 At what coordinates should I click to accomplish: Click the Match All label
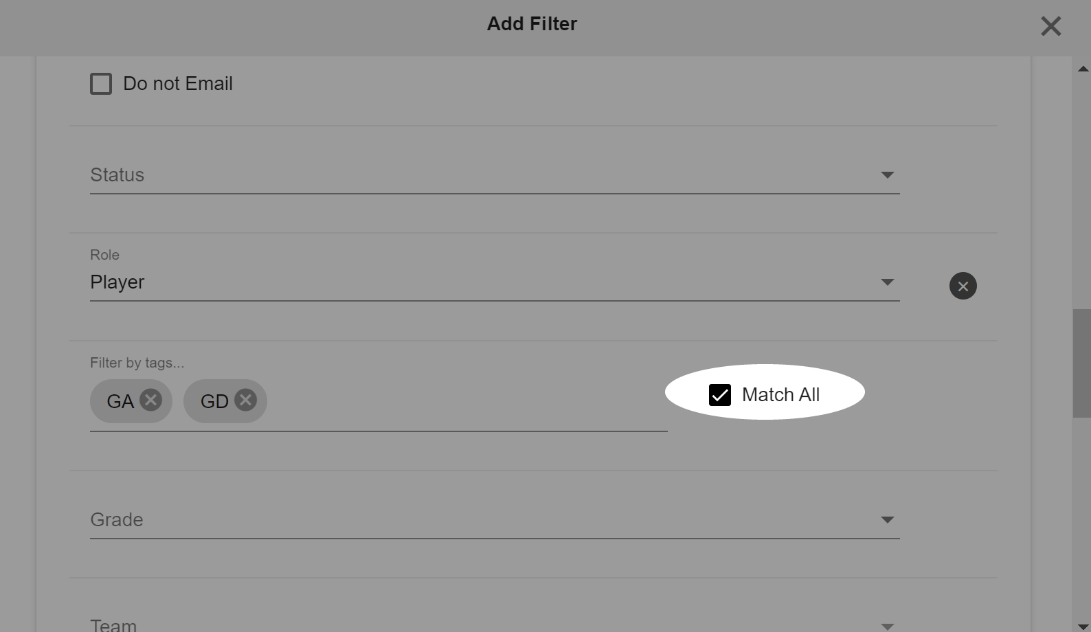pyautogui.click(x=780, y=395)
